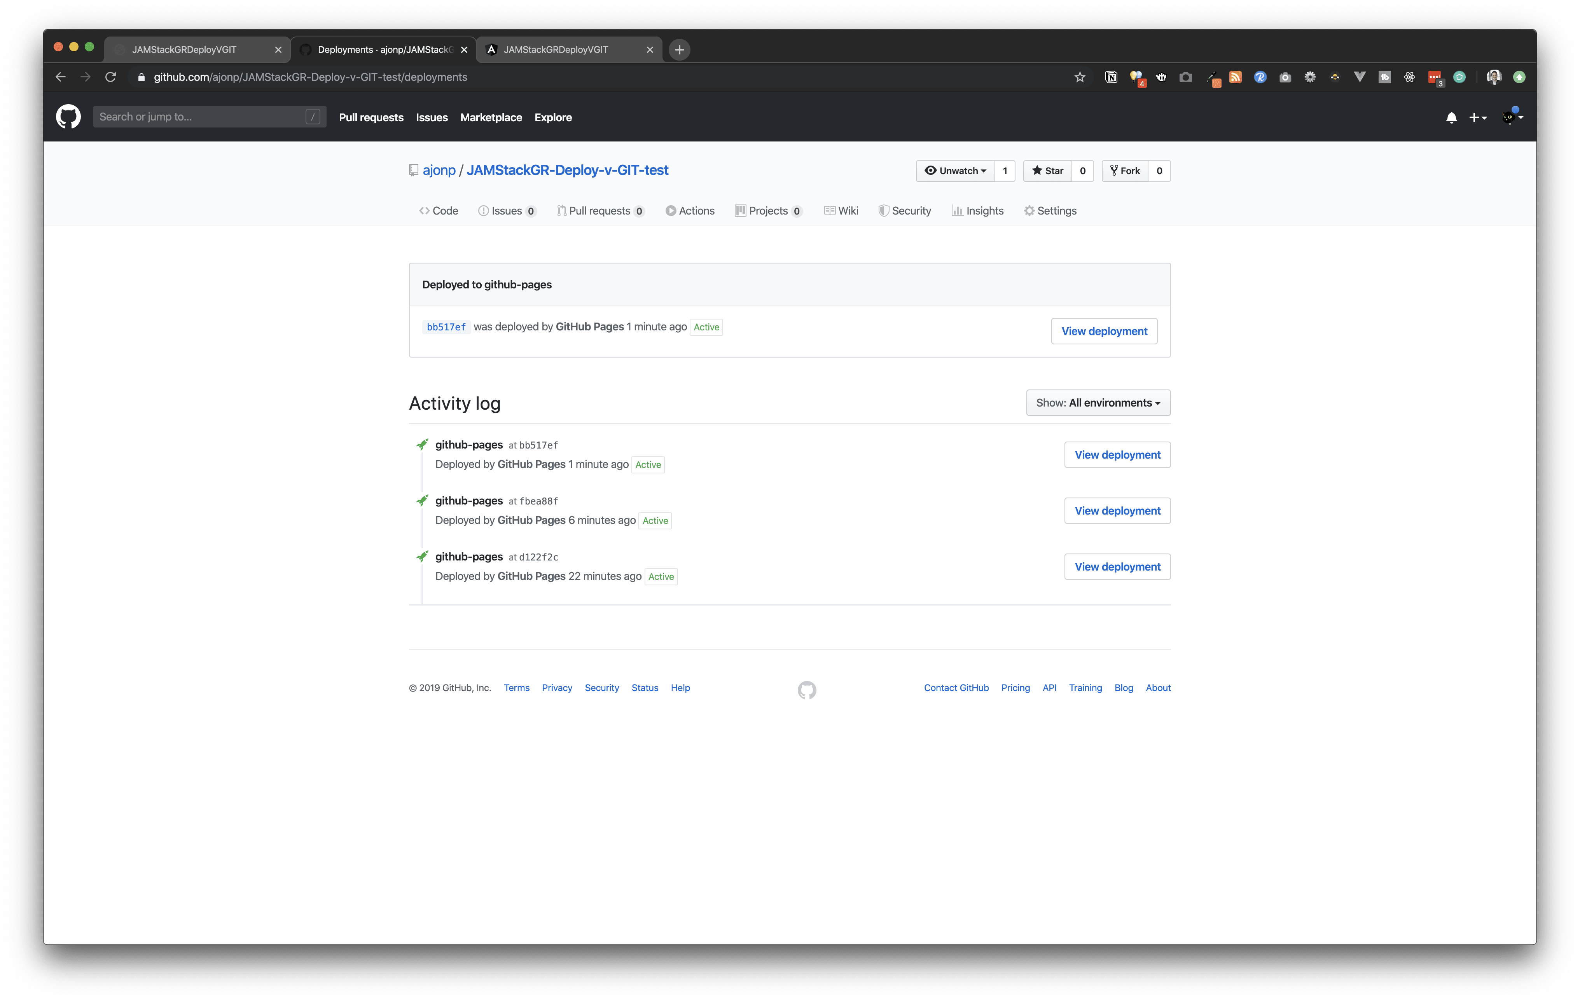Click View deployment in Deployed to github-pages box
Viewport: 1580px width, 1002px height.
pos(1104,331)
